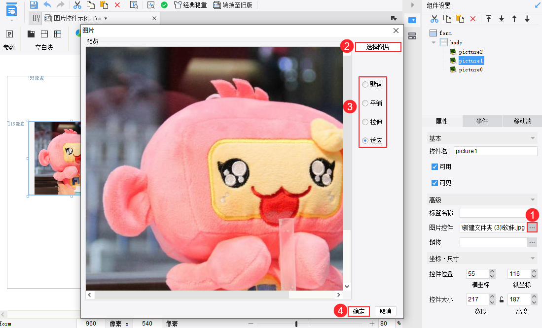This screenshot has height=328, width=542.
Task: Select the 拉伸 stretch radio option
Action: [x=365, y=122]
